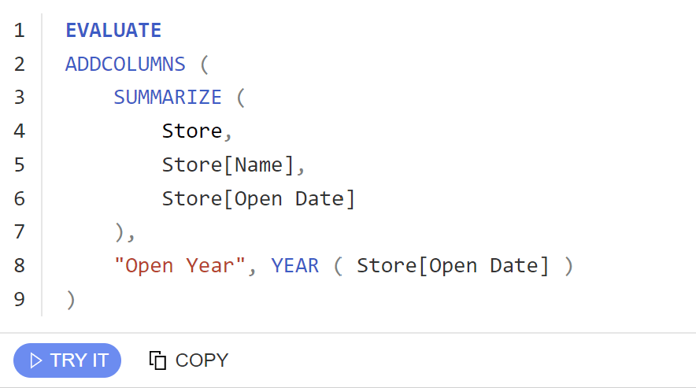The height and width of the screenshot is (388, 696).
Task: Click the copy clipboard icon
Action: (x=157, y=360)
